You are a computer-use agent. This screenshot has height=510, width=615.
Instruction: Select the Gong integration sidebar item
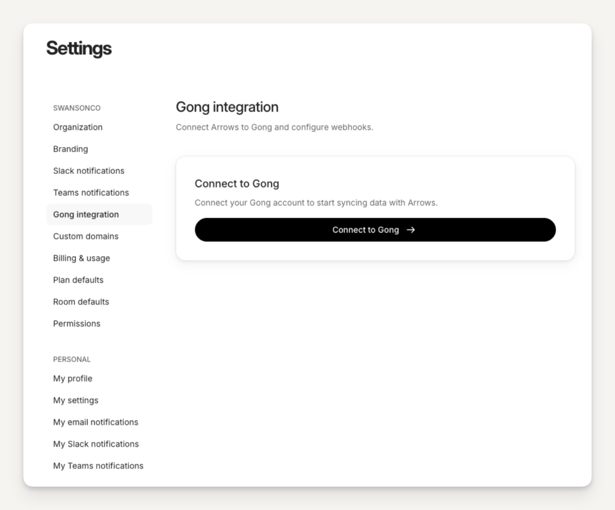pos(86,215)
